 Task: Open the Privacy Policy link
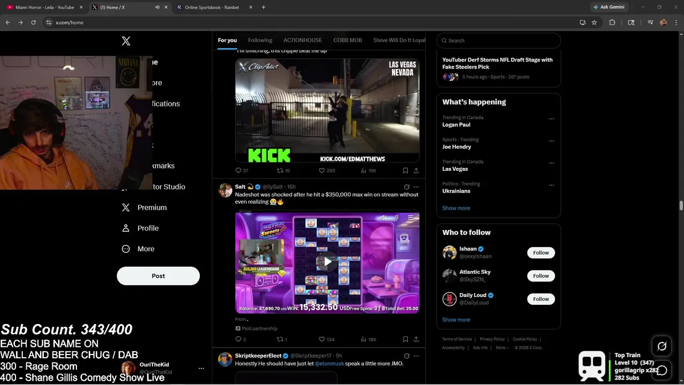pyautogui.click(x=492, y=339)
